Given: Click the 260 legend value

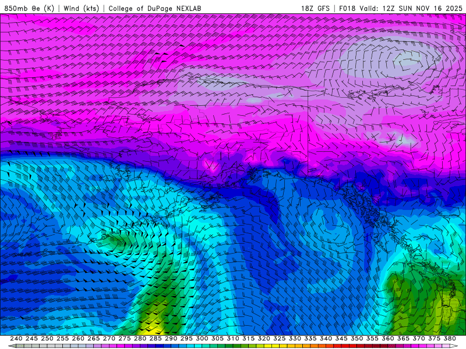Looking at the screenshot, I should tap(78, 339).
